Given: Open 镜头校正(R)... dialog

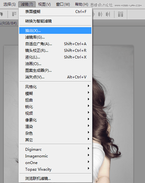Looking at the screenshot, I should [55, 51].
